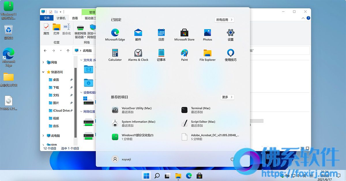Select the 未命名文件夹 desktop folder

(9, 80)
